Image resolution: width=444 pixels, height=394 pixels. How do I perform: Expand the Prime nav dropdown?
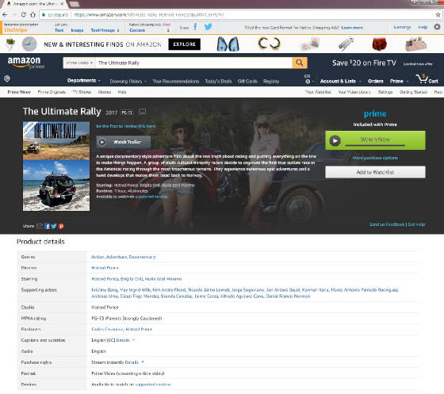400,81
